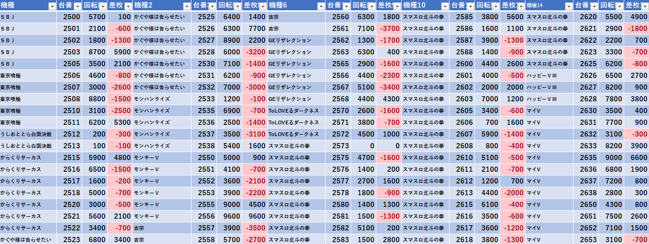Select 差枚 value 7700 in row 2526
This screenshot has height=244, width=649.
[x=255, y=28]
